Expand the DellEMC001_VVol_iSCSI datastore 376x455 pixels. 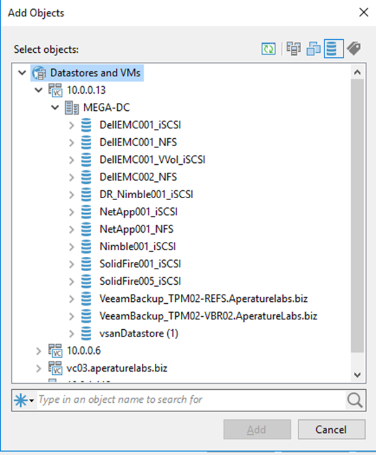pos(72,160)
